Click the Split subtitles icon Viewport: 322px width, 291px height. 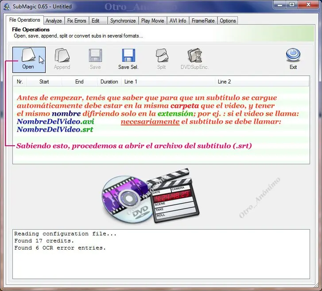162,55
